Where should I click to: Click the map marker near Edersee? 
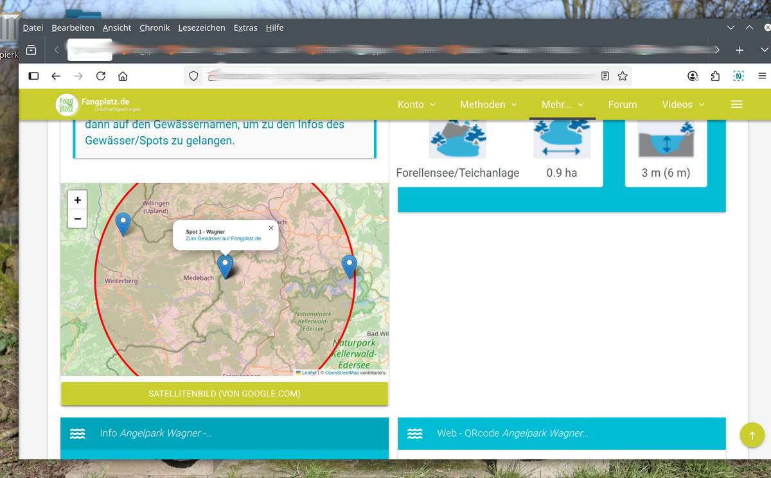[349, 265]
